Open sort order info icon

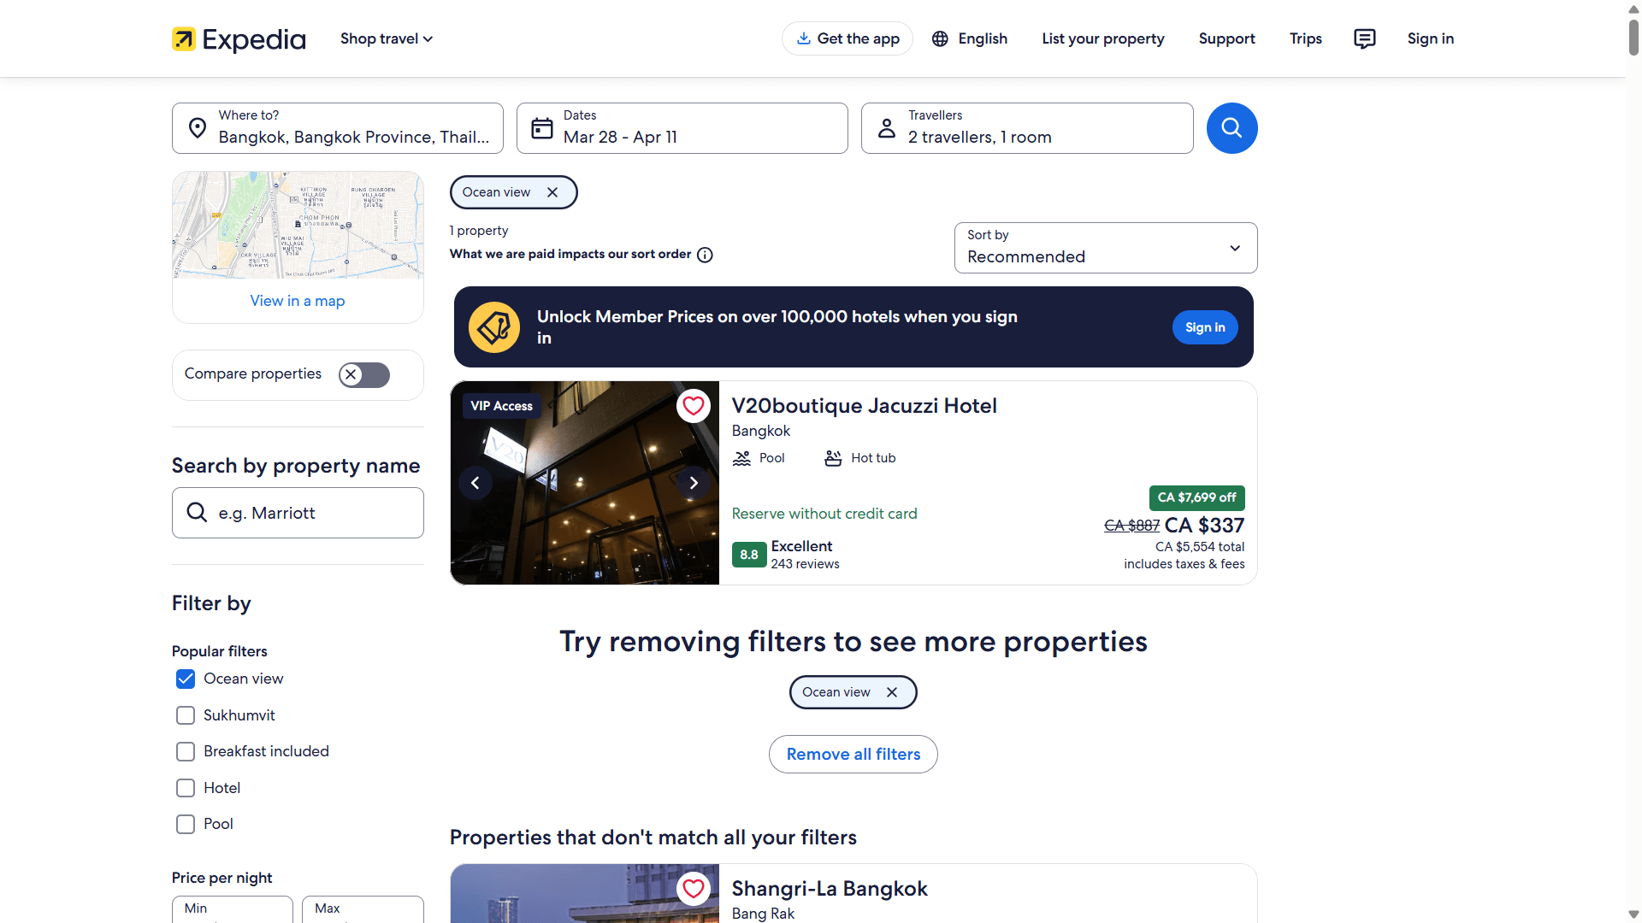(705, 255)
